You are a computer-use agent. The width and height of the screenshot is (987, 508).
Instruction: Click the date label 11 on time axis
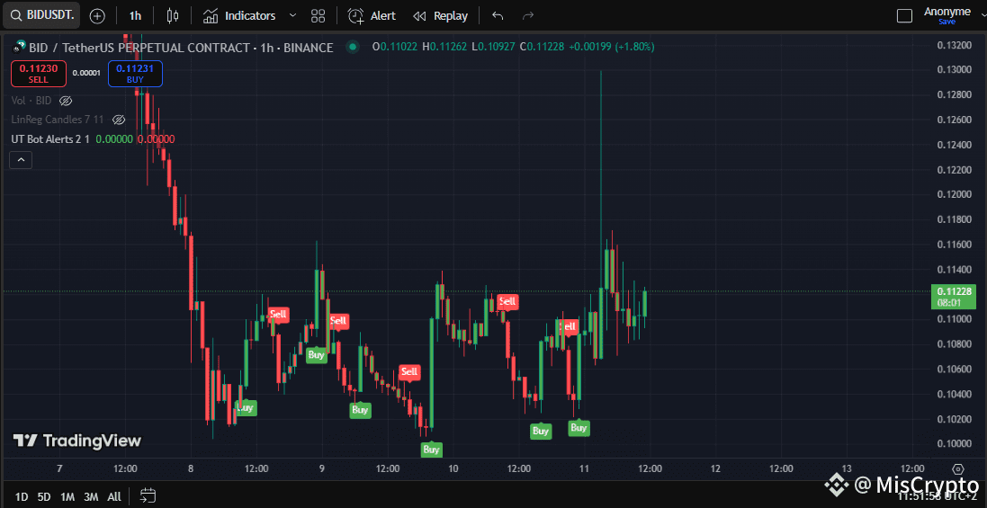(x=584, y=469)
